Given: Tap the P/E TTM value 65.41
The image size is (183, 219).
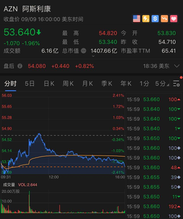Looking at the screenshot, I should coord(169,51).
